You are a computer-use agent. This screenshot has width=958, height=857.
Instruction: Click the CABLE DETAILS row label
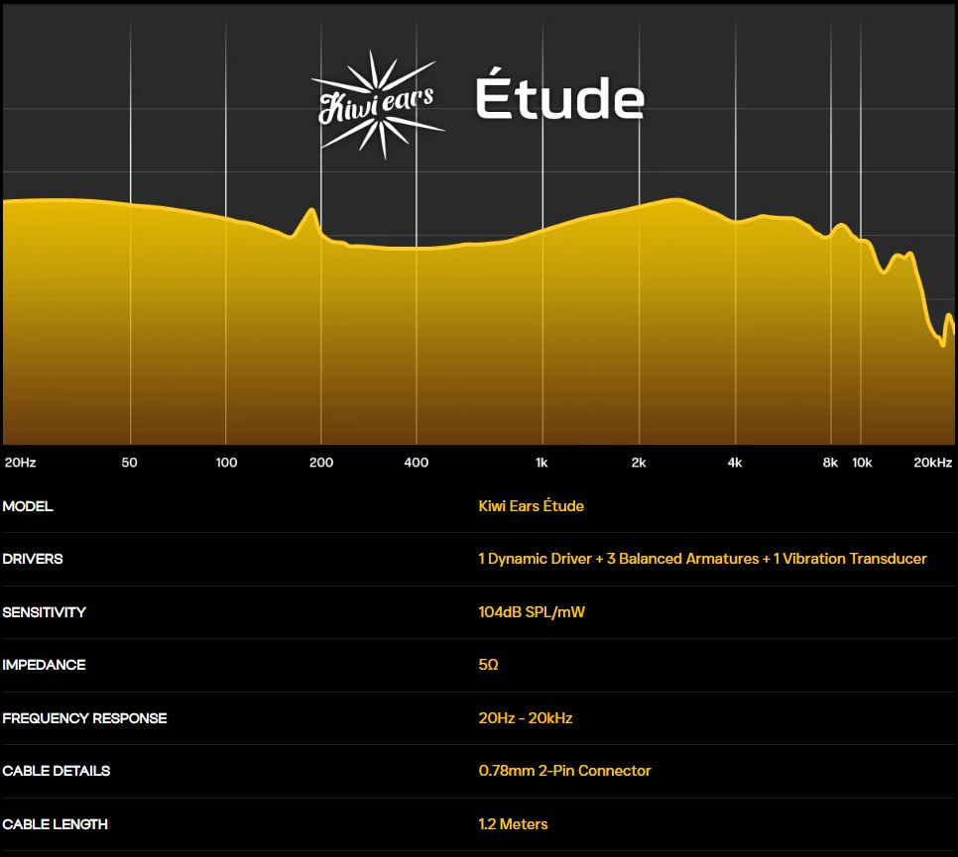click(x=56, y=771)
